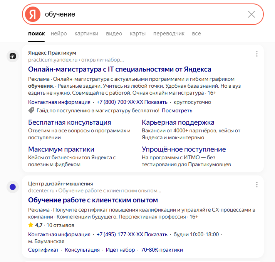
Task: Switch to the картинки tab
Action: pos(86,33)
